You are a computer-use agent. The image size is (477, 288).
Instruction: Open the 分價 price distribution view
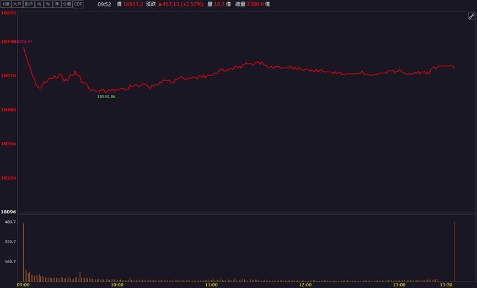pyautogui.click(x=67, y=4)
